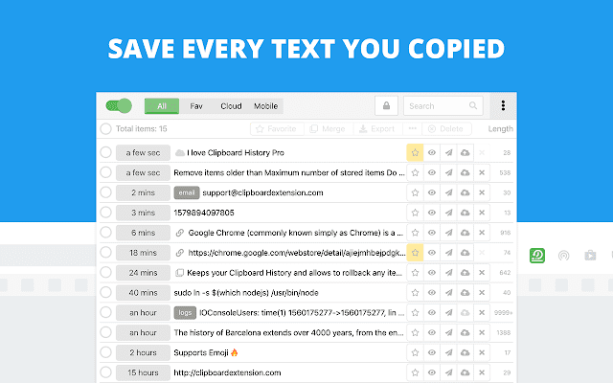Star the Supports Emoji entry
This screenshot has width=613, height=383.
coord(415,352)
